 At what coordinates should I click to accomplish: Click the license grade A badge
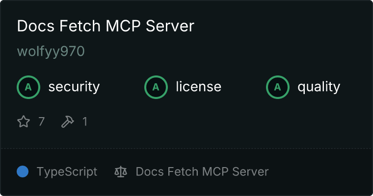pos(156,87)
